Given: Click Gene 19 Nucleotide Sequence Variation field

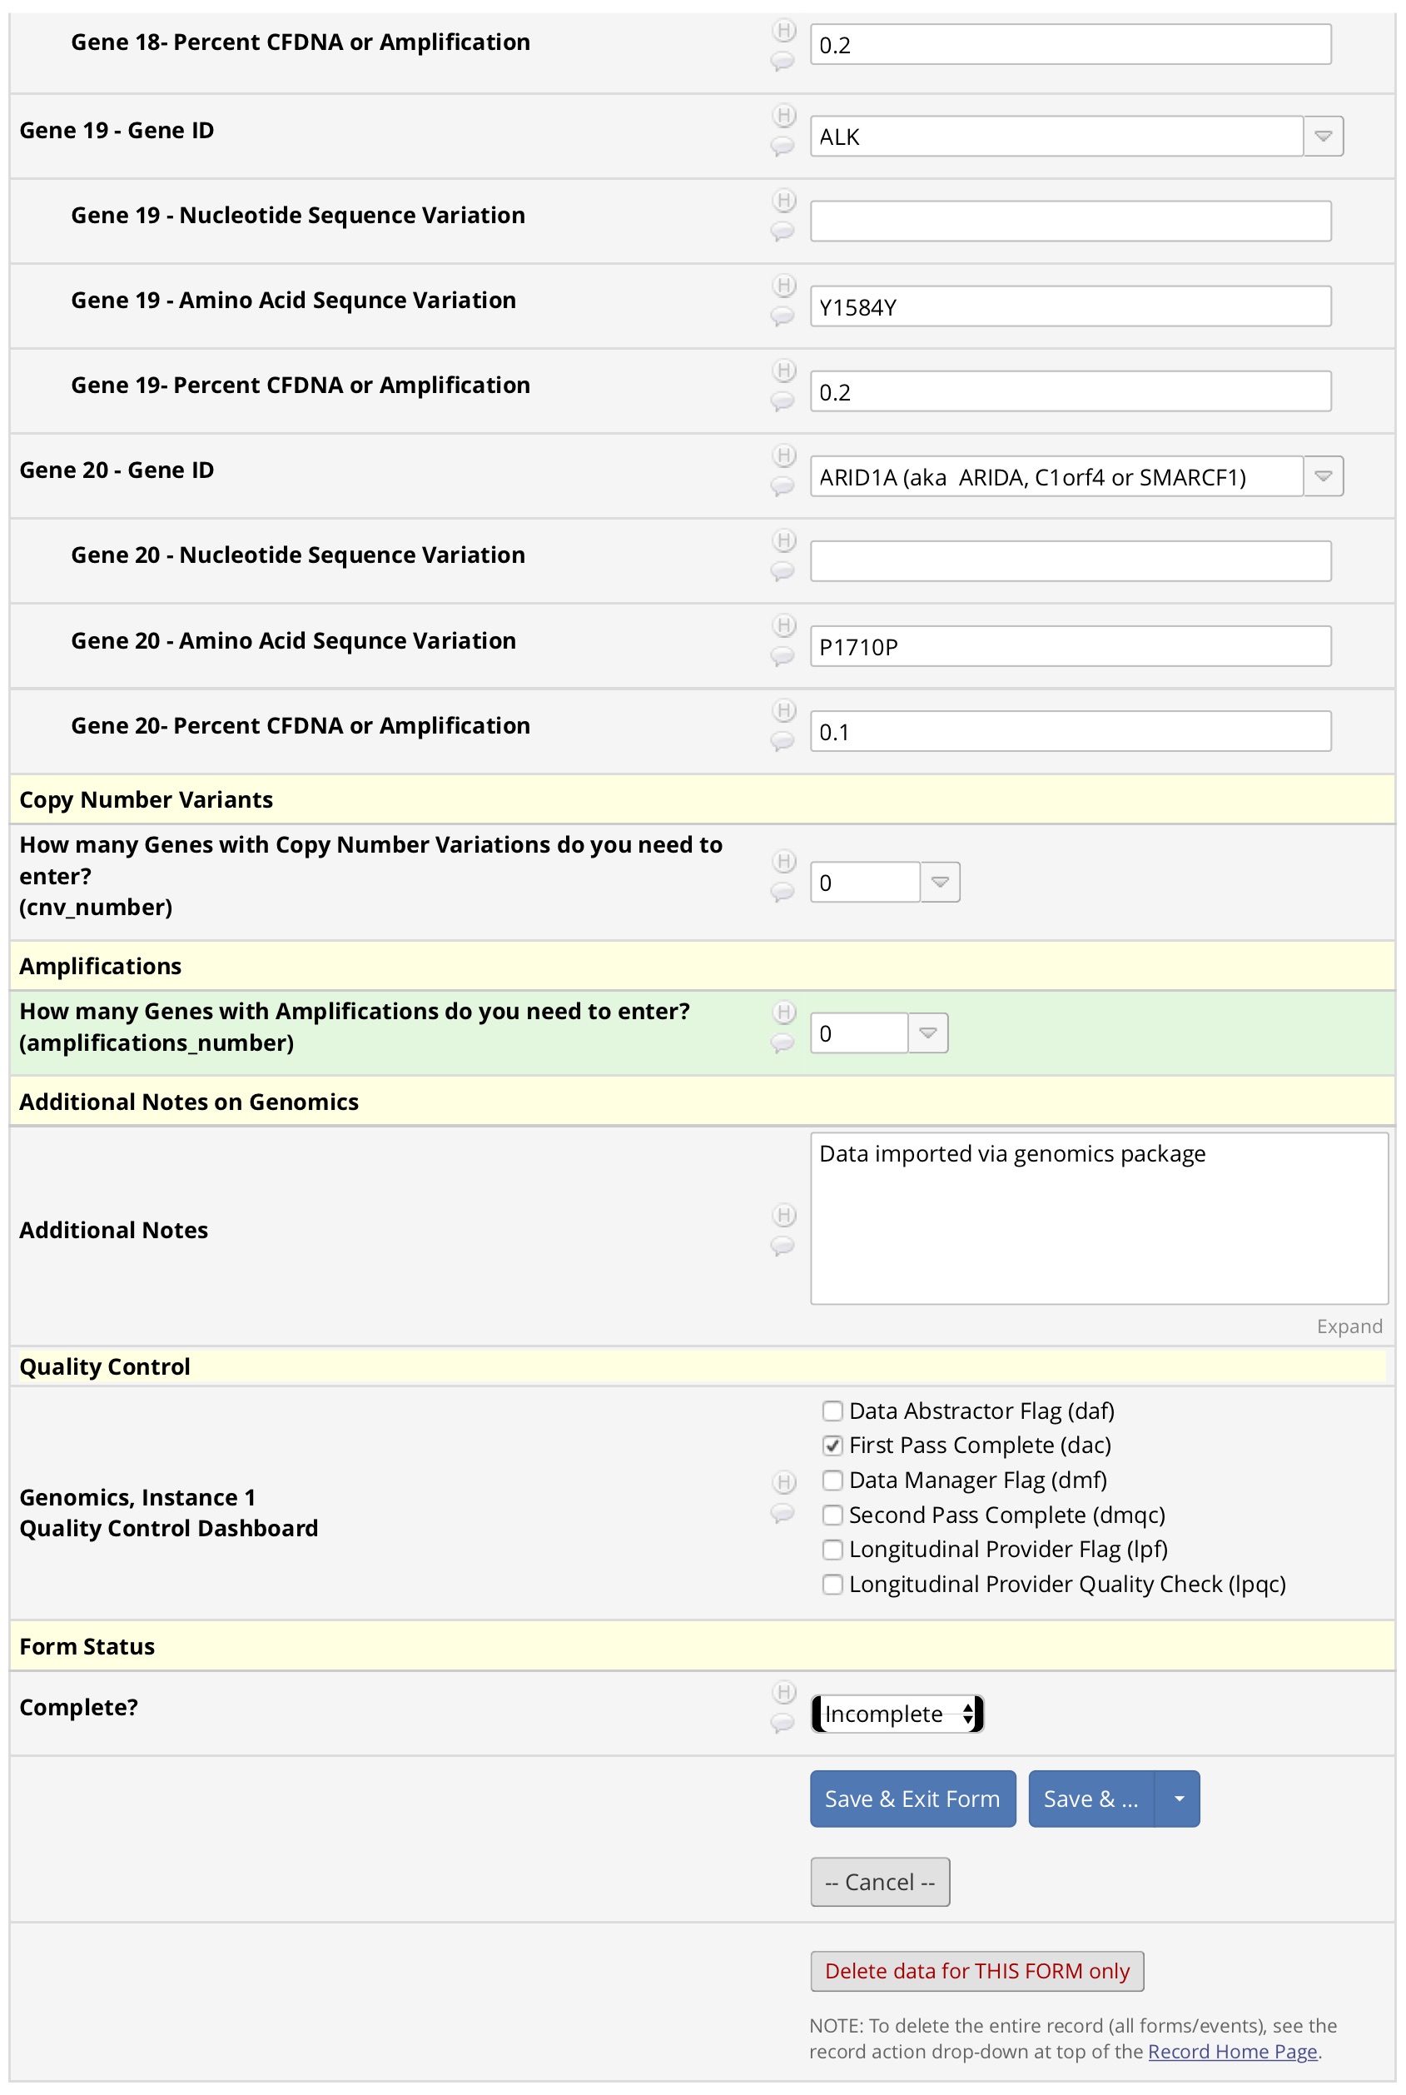Looking at the screenshot, I should 1071,221.
